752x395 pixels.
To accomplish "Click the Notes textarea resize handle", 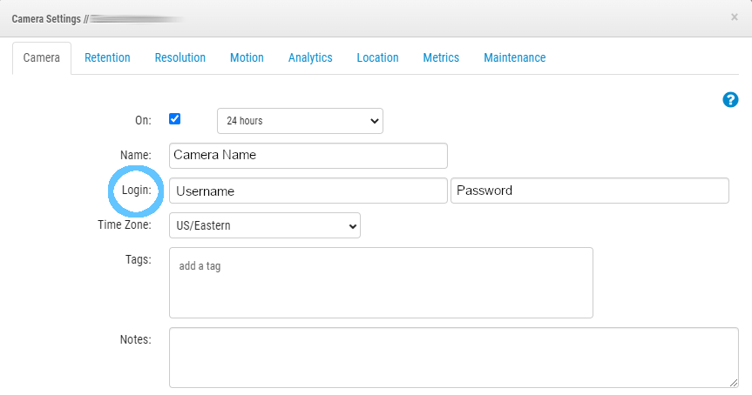I will coord(734,383).
